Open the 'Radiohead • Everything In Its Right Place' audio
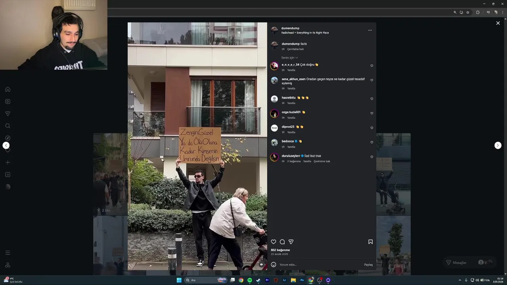This screenshot has height=285, width=507. 305,33
